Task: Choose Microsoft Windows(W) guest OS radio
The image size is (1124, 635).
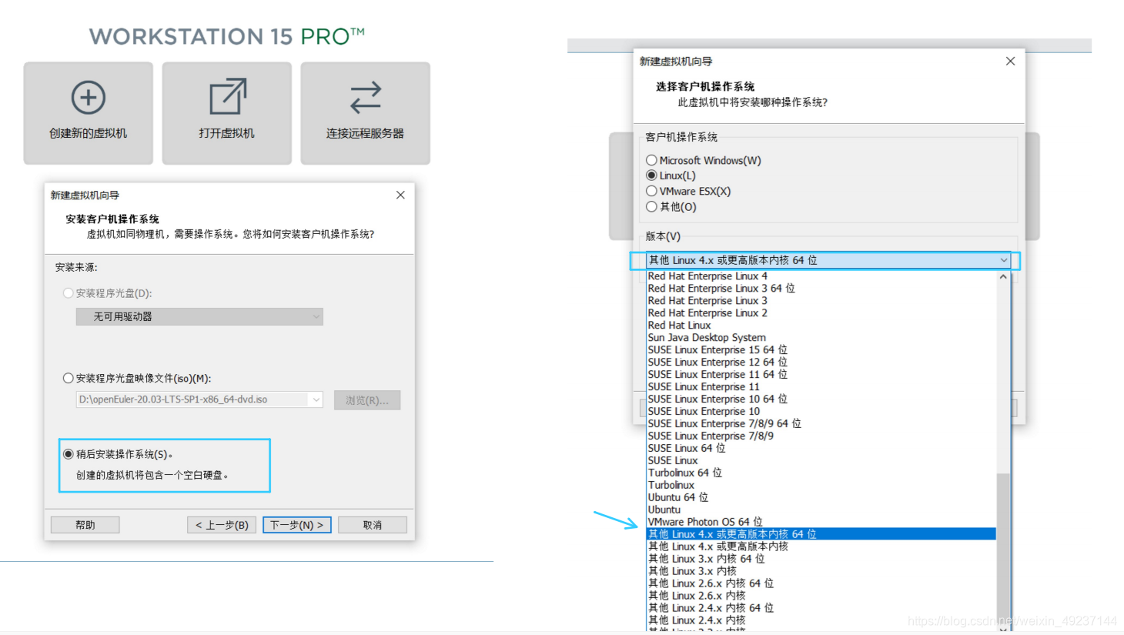Action: pyautogui.click(x=651, y=160)
